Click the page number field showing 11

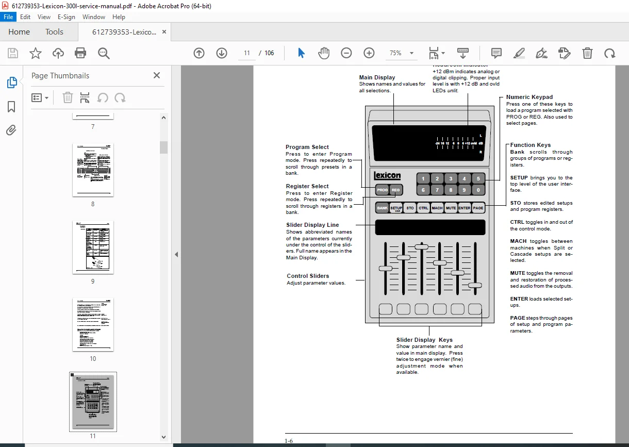click(247, 53)
